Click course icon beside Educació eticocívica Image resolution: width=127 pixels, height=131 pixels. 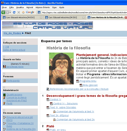(4, 117)
